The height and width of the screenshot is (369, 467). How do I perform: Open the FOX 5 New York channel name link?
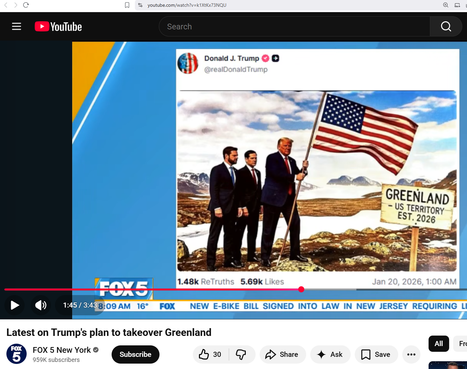tap(62, 350)
